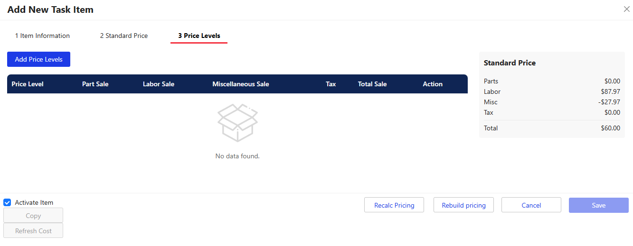Save the new task item
The image size is (633, 246).
click(x=599, y=205)
